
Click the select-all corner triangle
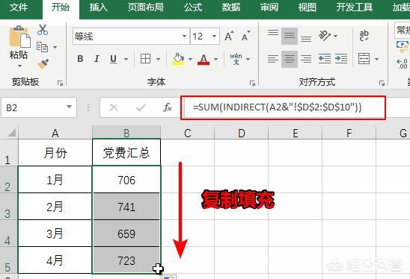11,133
